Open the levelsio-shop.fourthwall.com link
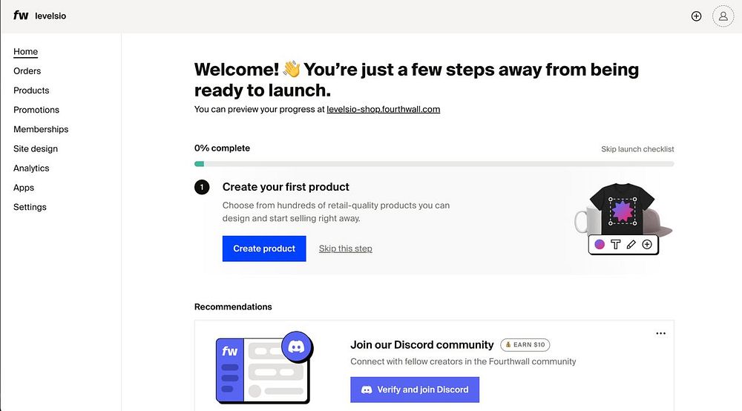The image size is (742, 411). point(383,109)
